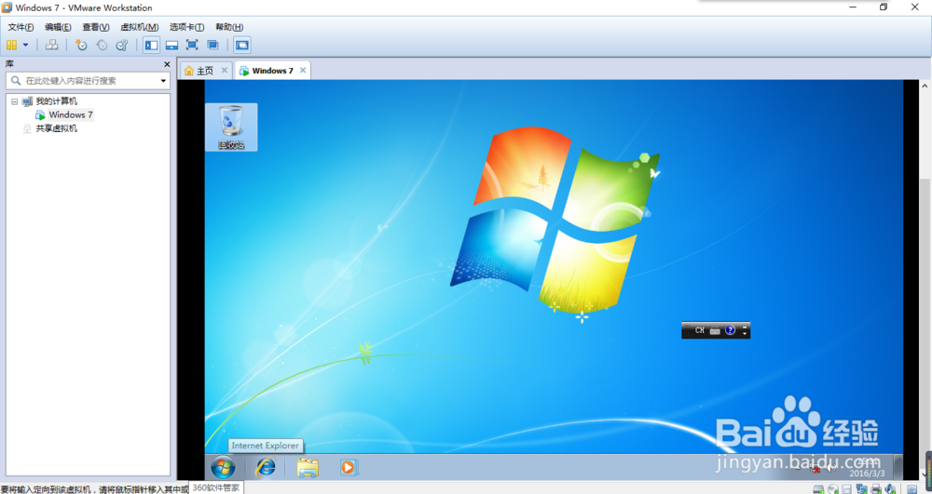Switch to Unity mode
The width and height of the screenshot is (932, 494).
tap(212, 45)
